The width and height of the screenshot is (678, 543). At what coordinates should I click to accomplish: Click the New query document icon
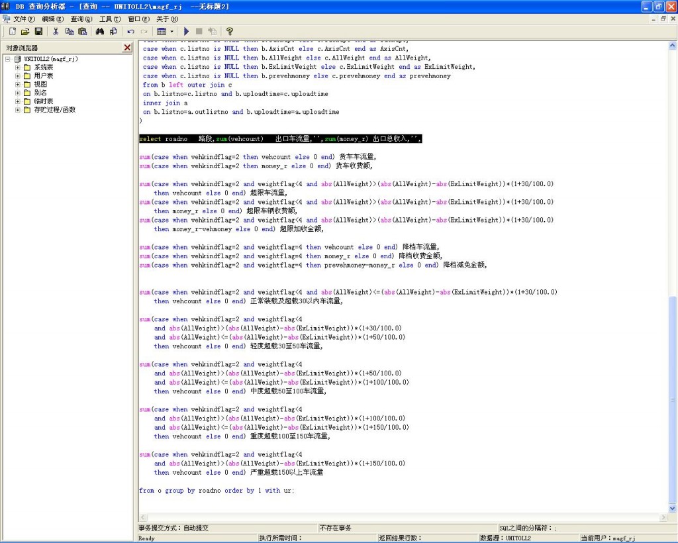(x=13, y=31)
